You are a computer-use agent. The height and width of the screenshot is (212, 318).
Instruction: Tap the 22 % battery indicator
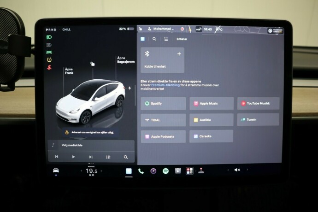pyautogui.click(x=126, y=29)
